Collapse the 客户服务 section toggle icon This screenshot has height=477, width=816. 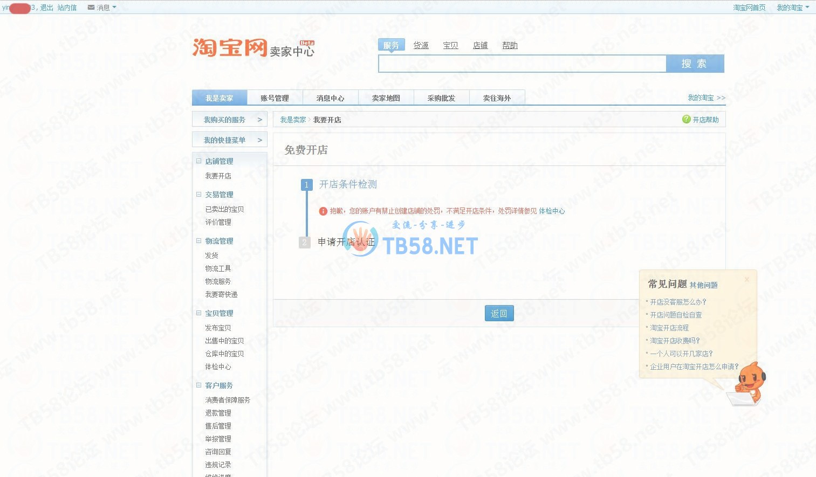point(199,385)
